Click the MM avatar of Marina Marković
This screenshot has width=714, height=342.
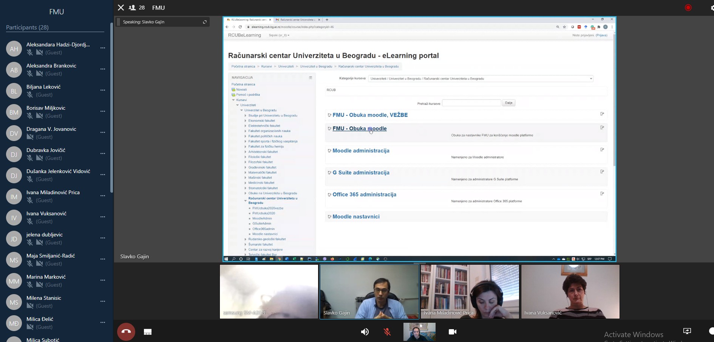(14, 281)
